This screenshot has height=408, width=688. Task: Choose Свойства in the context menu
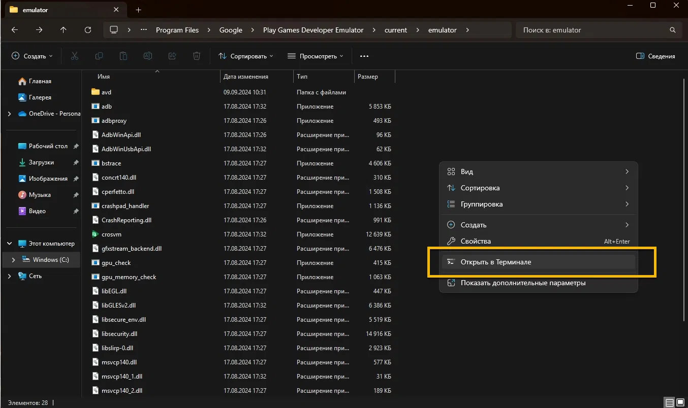point(476,242)
